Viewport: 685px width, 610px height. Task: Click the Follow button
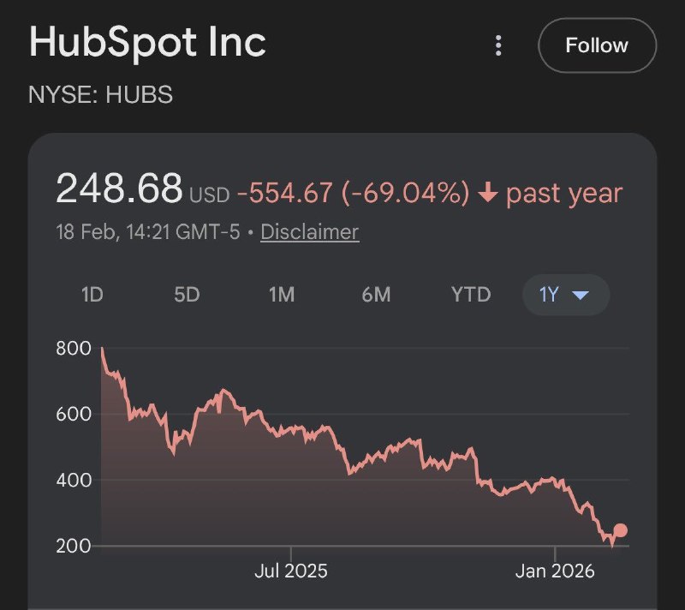[x=597, y=45]
